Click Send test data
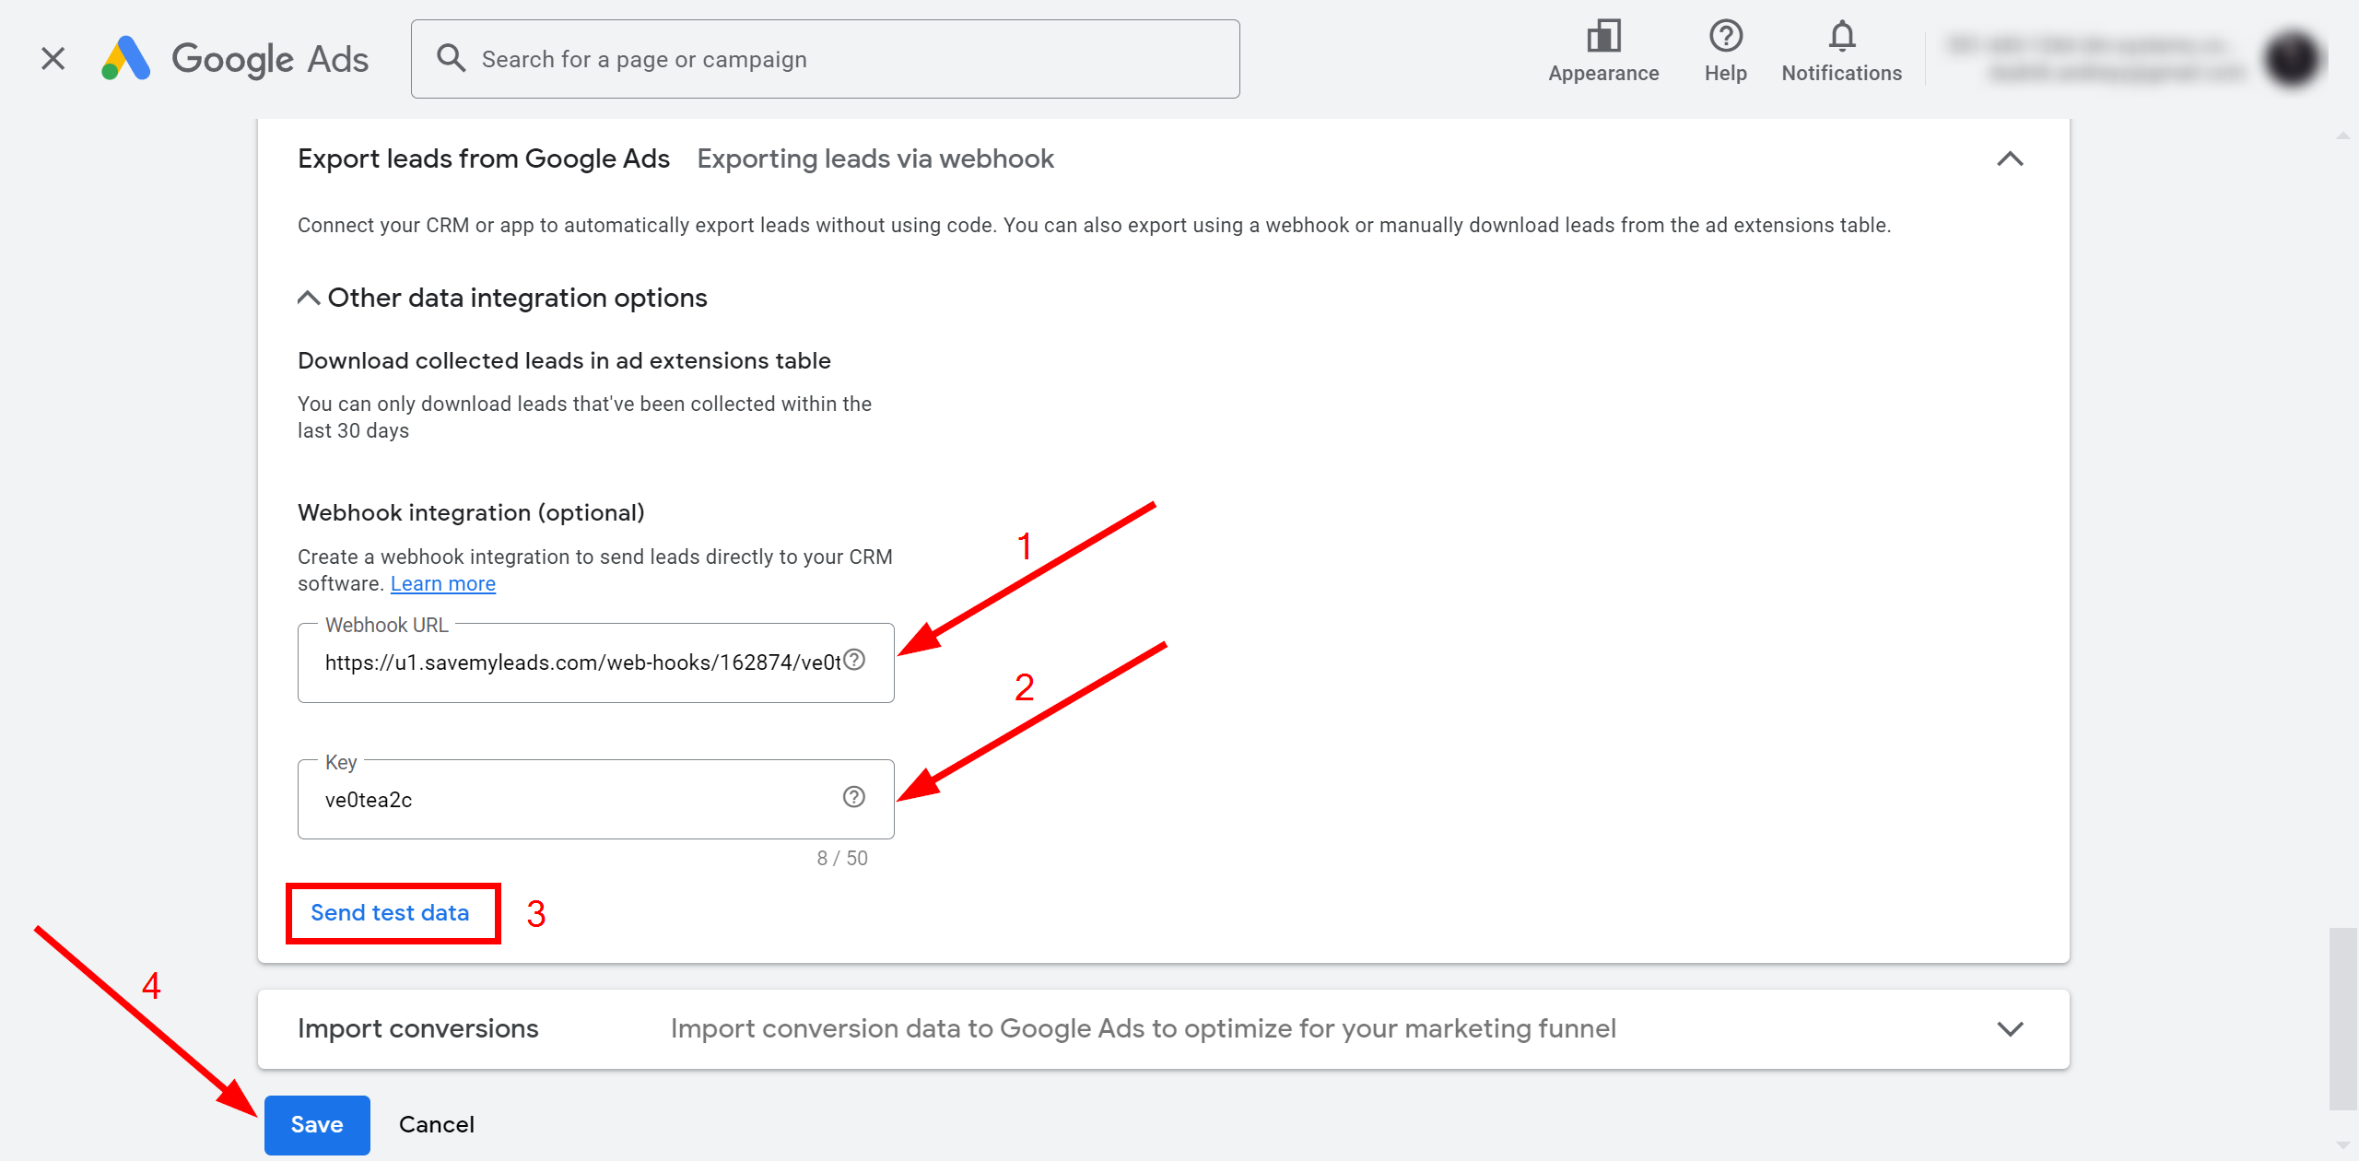This screenshot has width=2359, height=1161. tap(391, 913)
